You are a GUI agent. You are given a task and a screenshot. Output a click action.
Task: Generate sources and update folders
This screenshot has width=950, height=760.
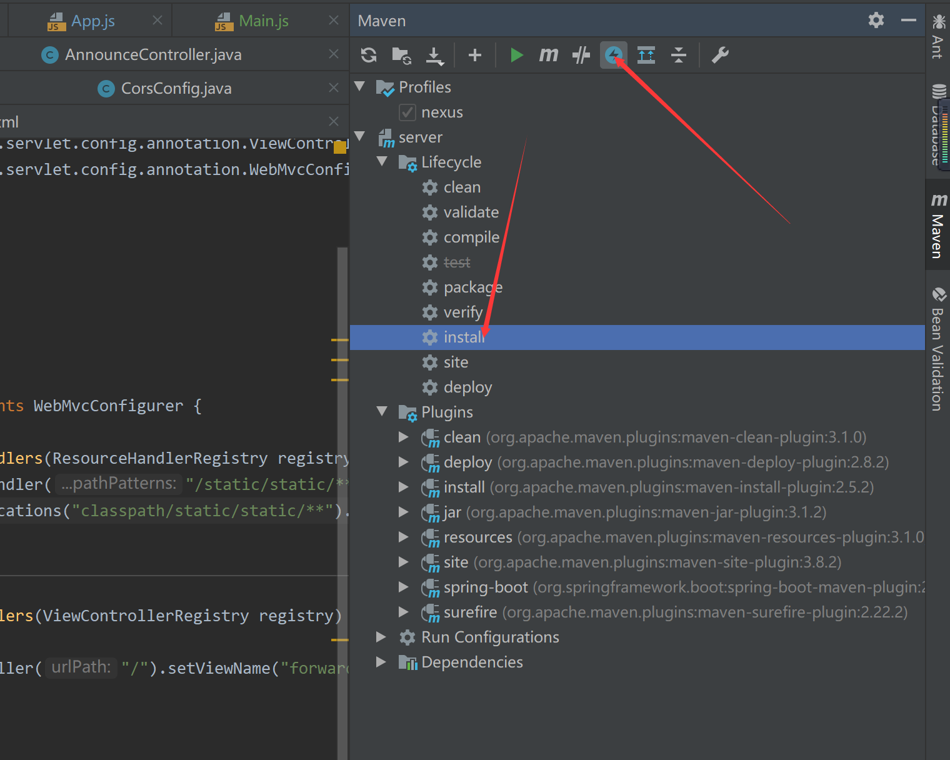[x=401, y=55]
